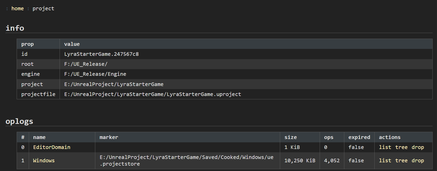Click tree action for Windows oplog
Viewport: 437px width, 171px height.
point(401,161)
